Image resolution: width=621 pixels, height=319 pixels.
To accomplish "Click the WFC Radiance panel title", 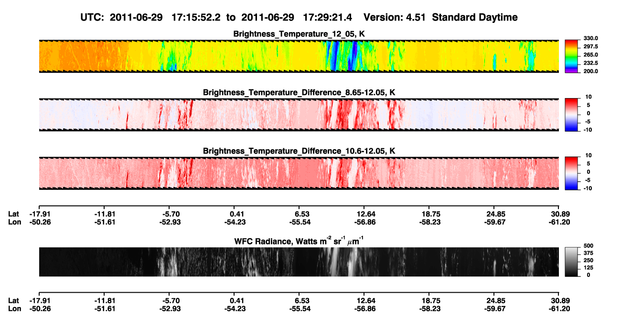I will [x=299, y=241].
